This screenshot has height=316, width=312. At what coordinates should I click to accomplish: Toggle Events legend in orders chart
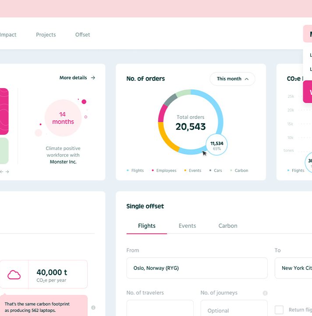click(x=193, y=170)
